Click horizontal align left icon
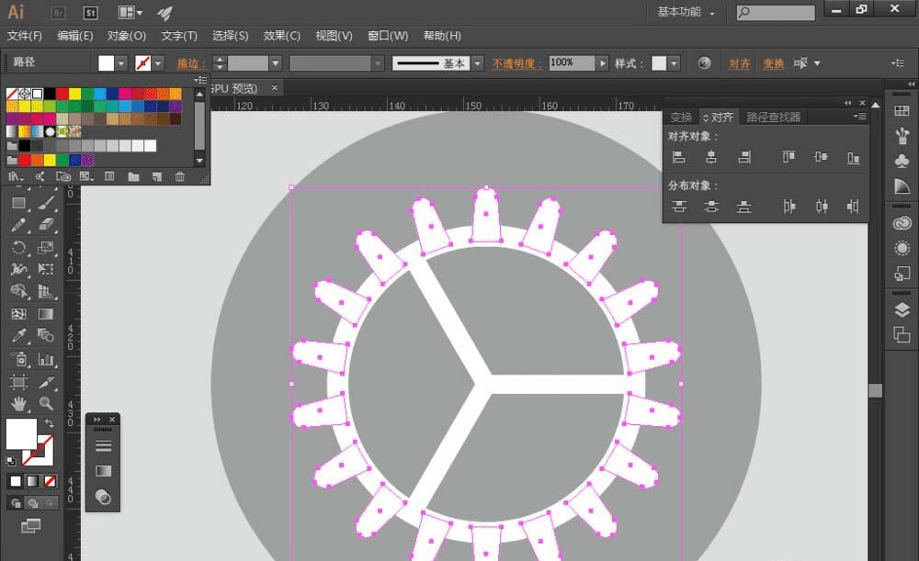The width and height of the screenshot is (919, 561). (x=679, y=157)
